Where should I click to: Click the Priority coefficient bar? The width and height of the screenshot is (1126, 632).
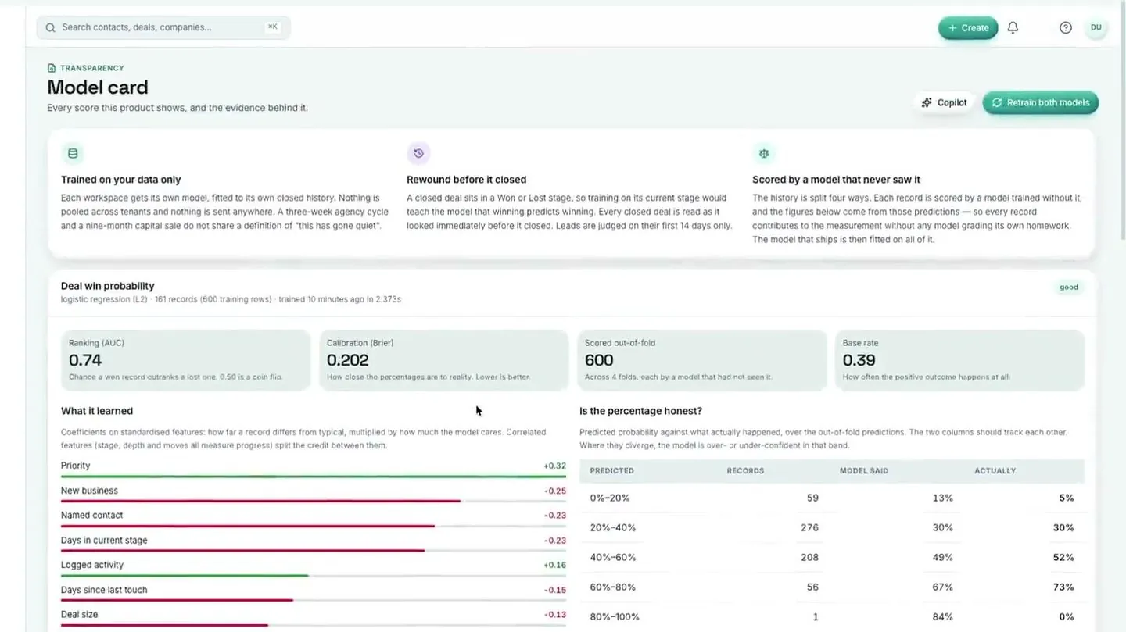tap(314, 477)
